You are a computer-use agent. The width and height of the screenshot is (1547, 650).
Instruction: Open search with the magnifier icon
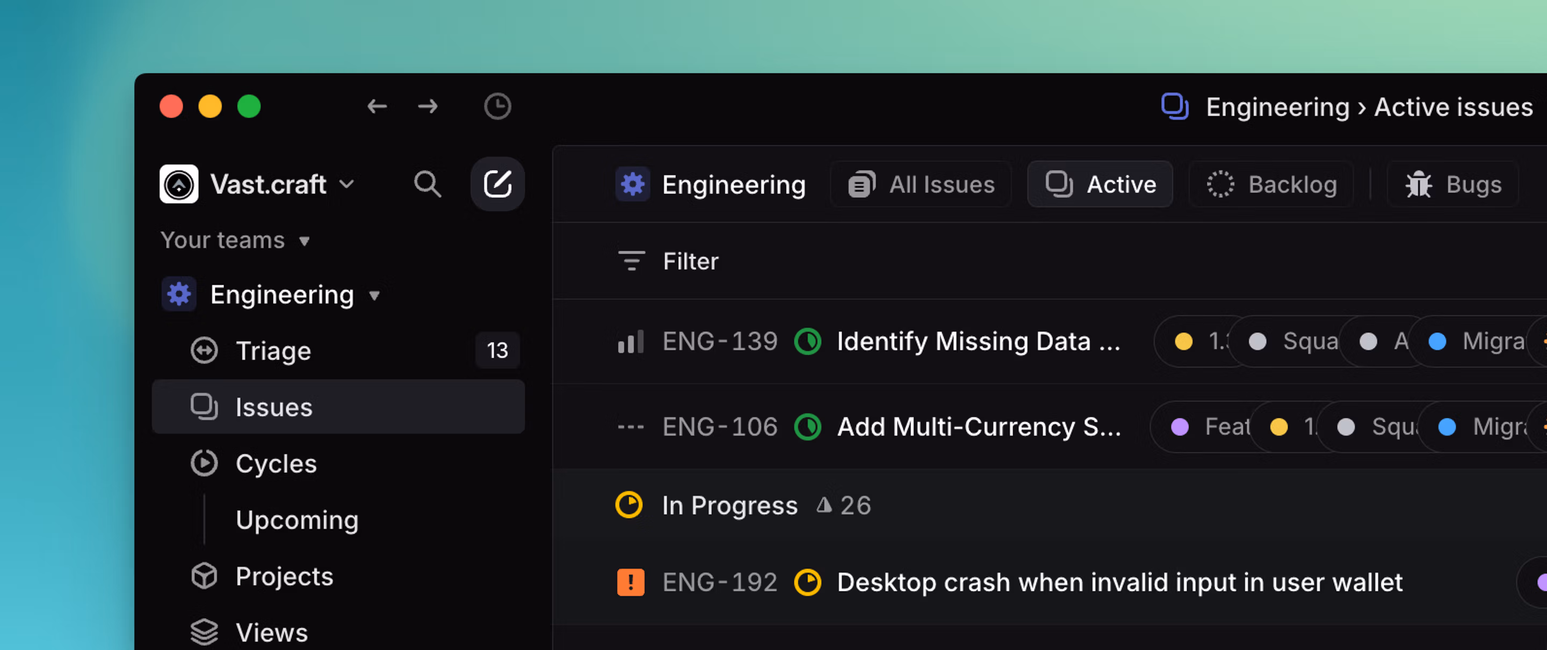(x=427, y=184)
